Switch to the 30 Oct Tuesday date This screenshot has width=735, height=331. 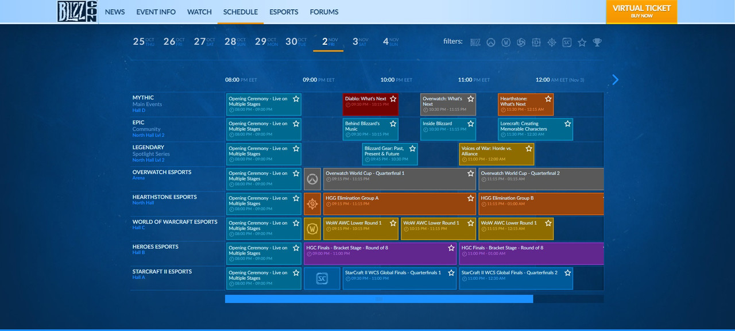point(296,41)
